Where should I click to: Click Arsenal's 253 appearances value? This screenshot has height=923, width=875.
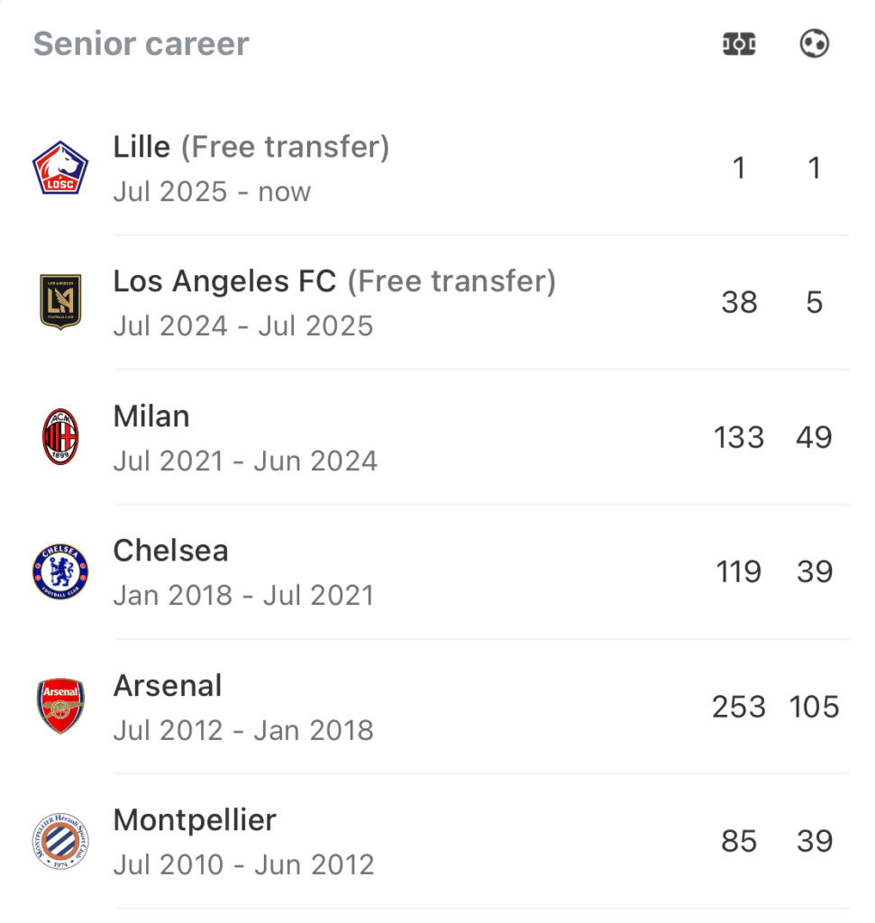click(x=739, y=707)
